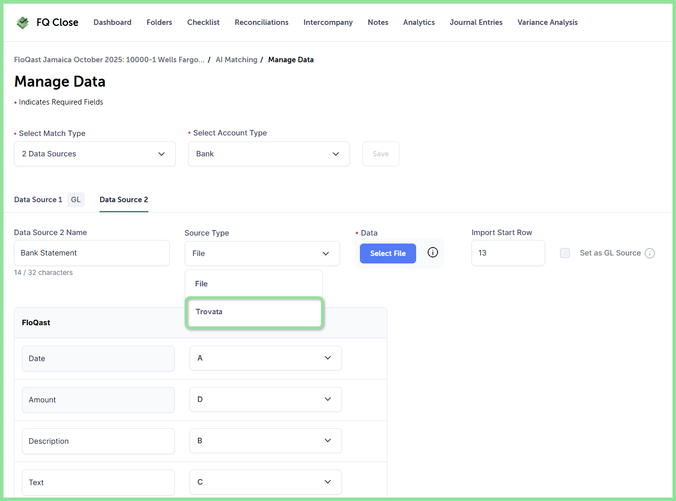Open the Folders navigation item
This screenshot has height=501, width=676.
159,22
